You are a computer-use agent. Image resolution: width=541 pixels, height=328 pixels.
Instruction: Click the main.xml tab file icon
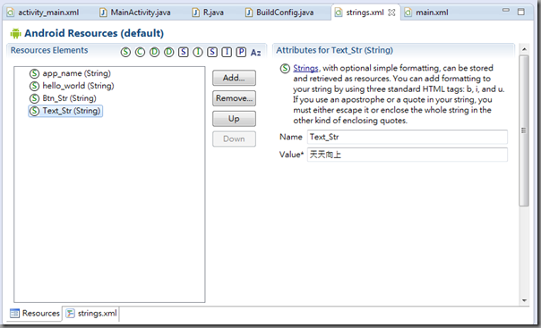(408, 13)
